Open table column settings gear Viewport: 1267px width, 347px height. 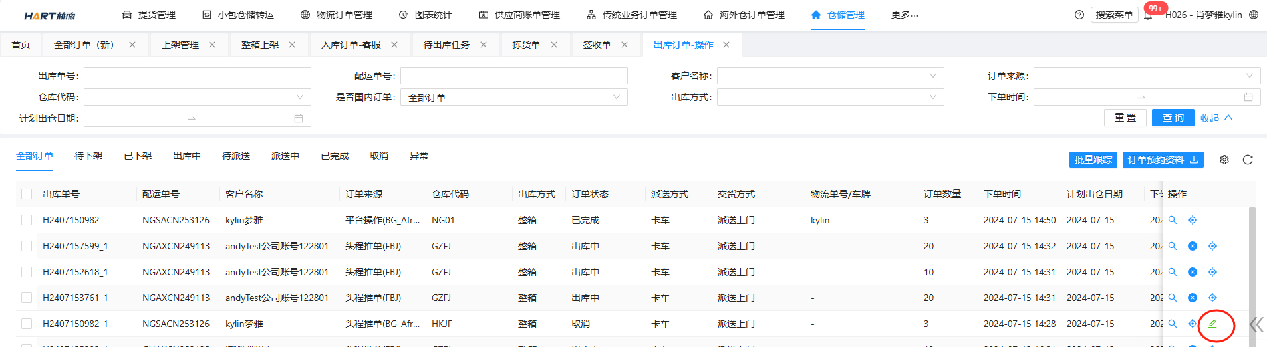click(x=1224, y=160)
